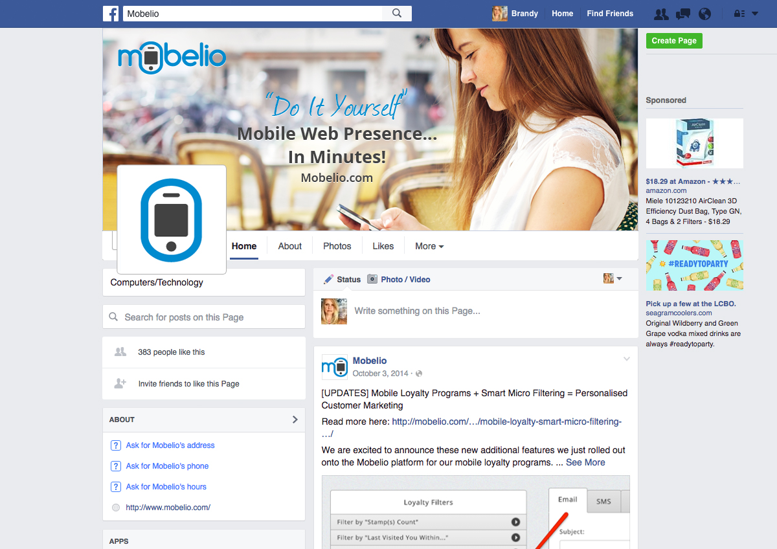Open the notifications globe icon

coord(704,13)
